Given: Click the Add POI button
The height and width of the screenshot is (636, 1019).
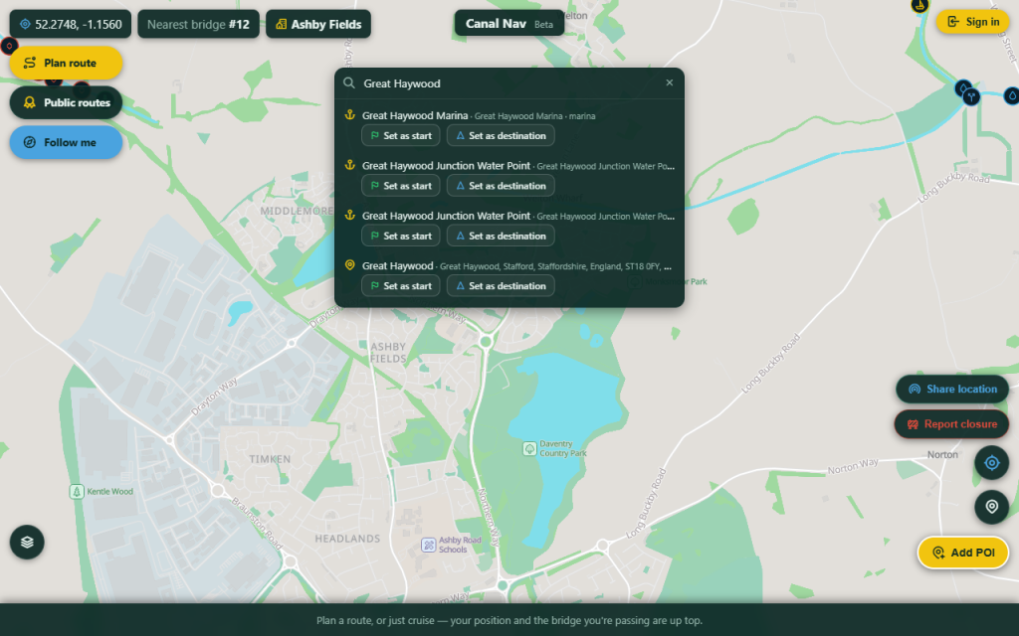Looking at the screenshot, I should (x=963, y=553).
